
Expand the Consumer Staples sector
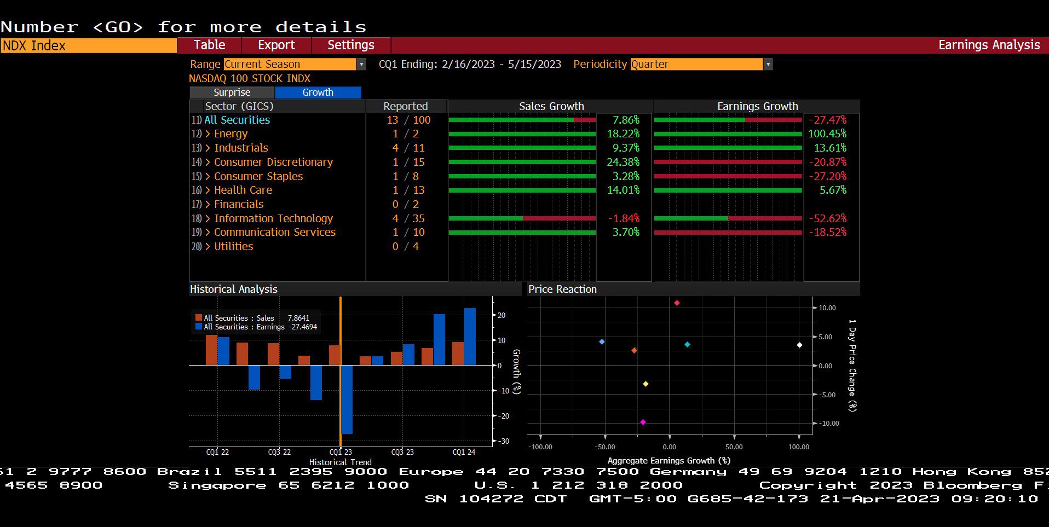click(x=208, y=176)
